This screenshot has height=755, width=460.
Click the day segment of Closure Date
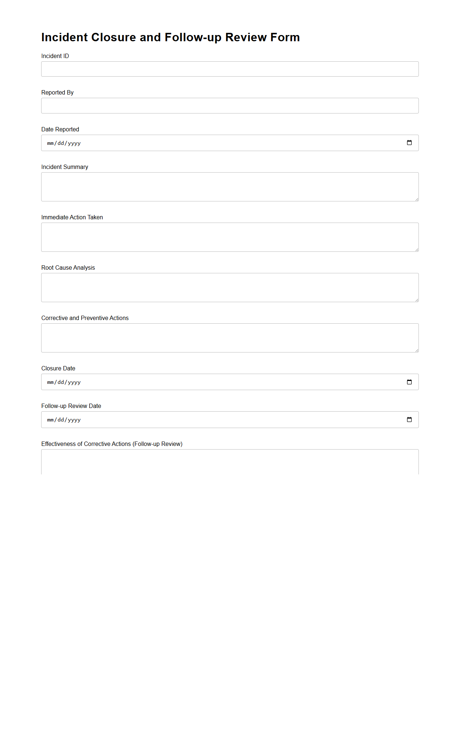tap(61, 382)
